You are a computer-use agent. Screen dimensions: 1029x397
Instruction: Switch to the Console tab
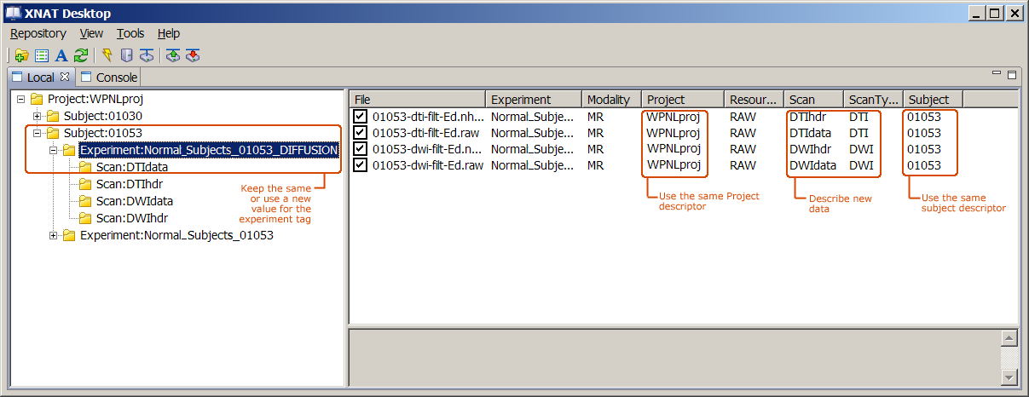tap(109, 78)
